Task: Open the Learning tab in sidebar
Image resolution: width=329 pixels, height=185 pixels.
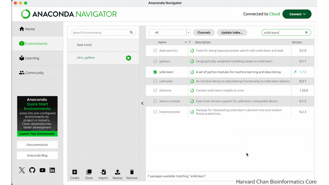Action: [x=32, y=58]
